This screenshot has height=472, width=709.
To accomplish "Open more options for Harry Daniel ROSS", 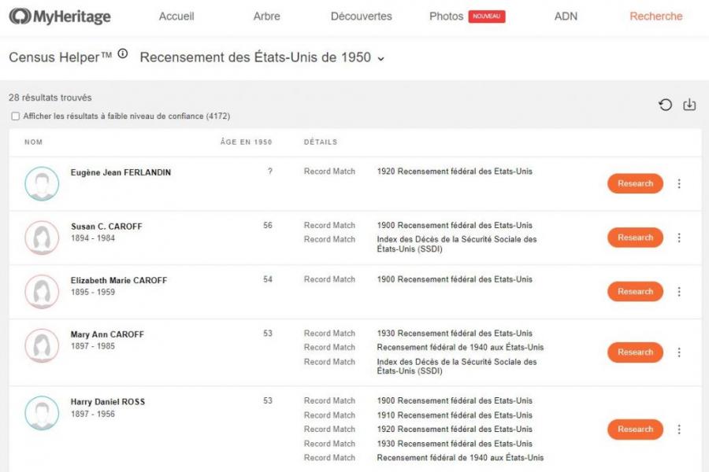I will [679, 429].
